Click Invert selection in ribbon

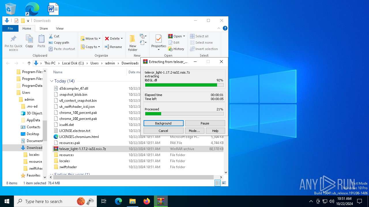point(204,49)
